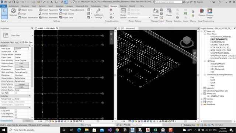This screenshot has height=133, width=236.
Task: Open Floor Plan type selector dropdown
Action: (32, 35)
